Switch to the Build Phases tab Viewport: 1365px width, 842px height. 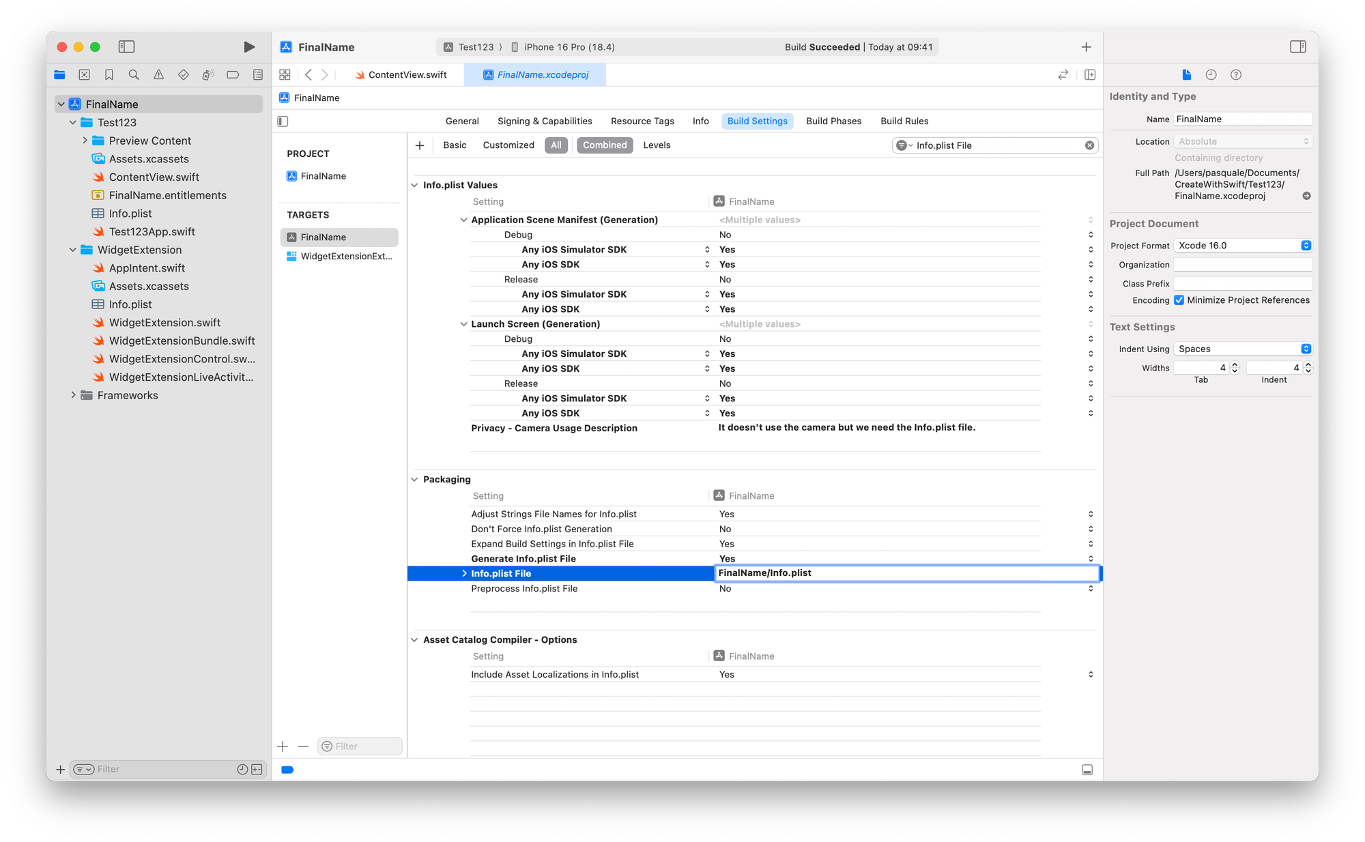point(833,121)
